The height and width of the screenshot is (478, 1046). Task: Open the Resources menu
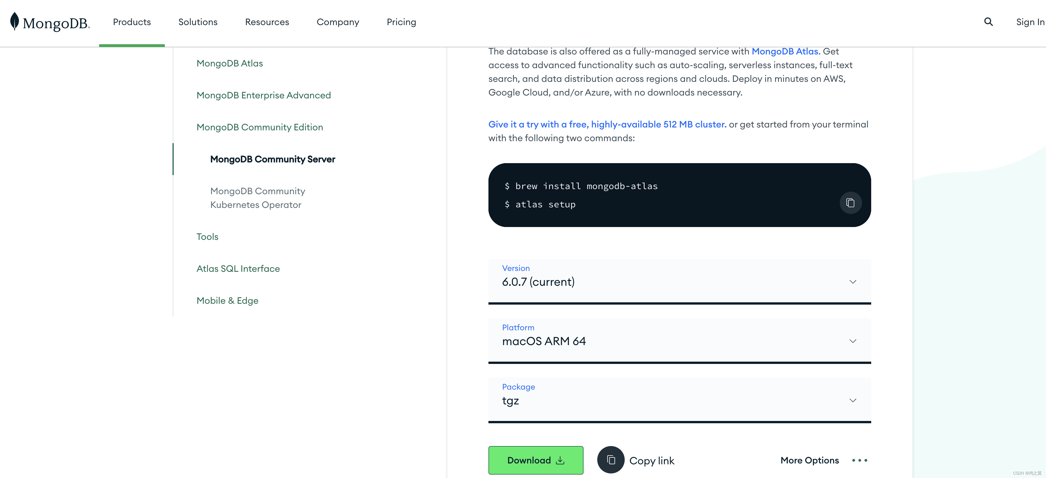267,22
